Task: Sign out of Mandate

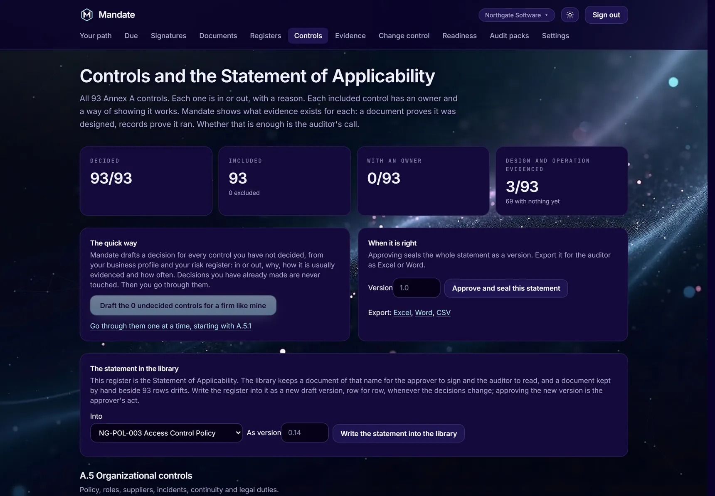Action: 606,15
